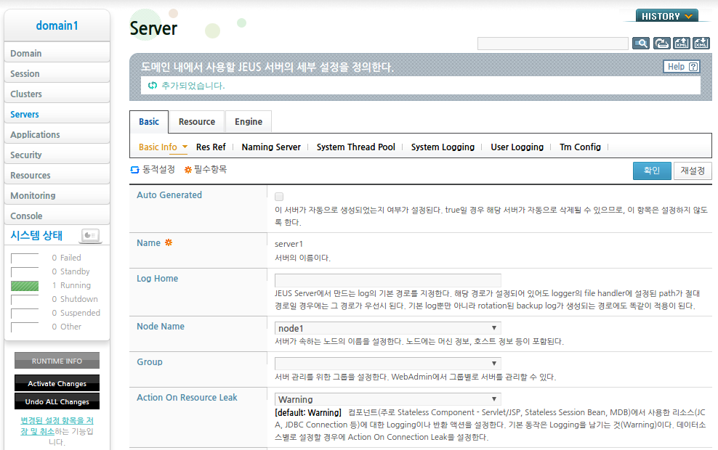The image size is (718, 450).
Task: Click the 재설정 reset button
Action: point(693,171)
